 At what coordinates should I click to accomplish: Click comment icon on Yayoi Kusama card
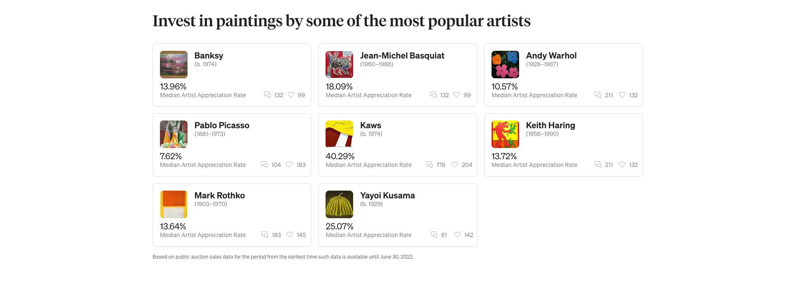[x=434, y=235]
